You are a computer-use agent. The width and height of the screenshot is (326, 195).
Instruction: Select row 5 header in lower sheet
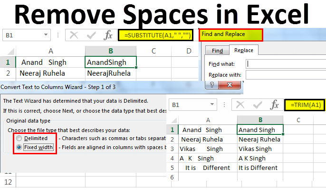pos(172,168)
